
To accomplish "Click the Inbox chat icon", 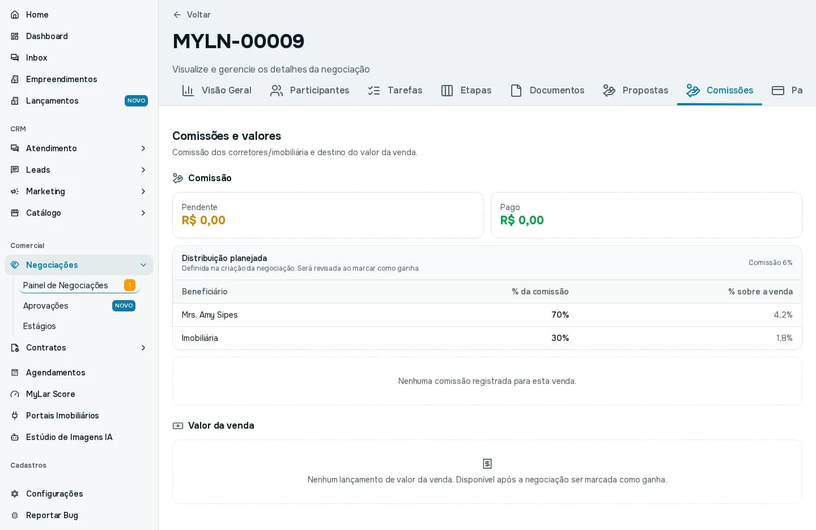I will coord(15,58).
